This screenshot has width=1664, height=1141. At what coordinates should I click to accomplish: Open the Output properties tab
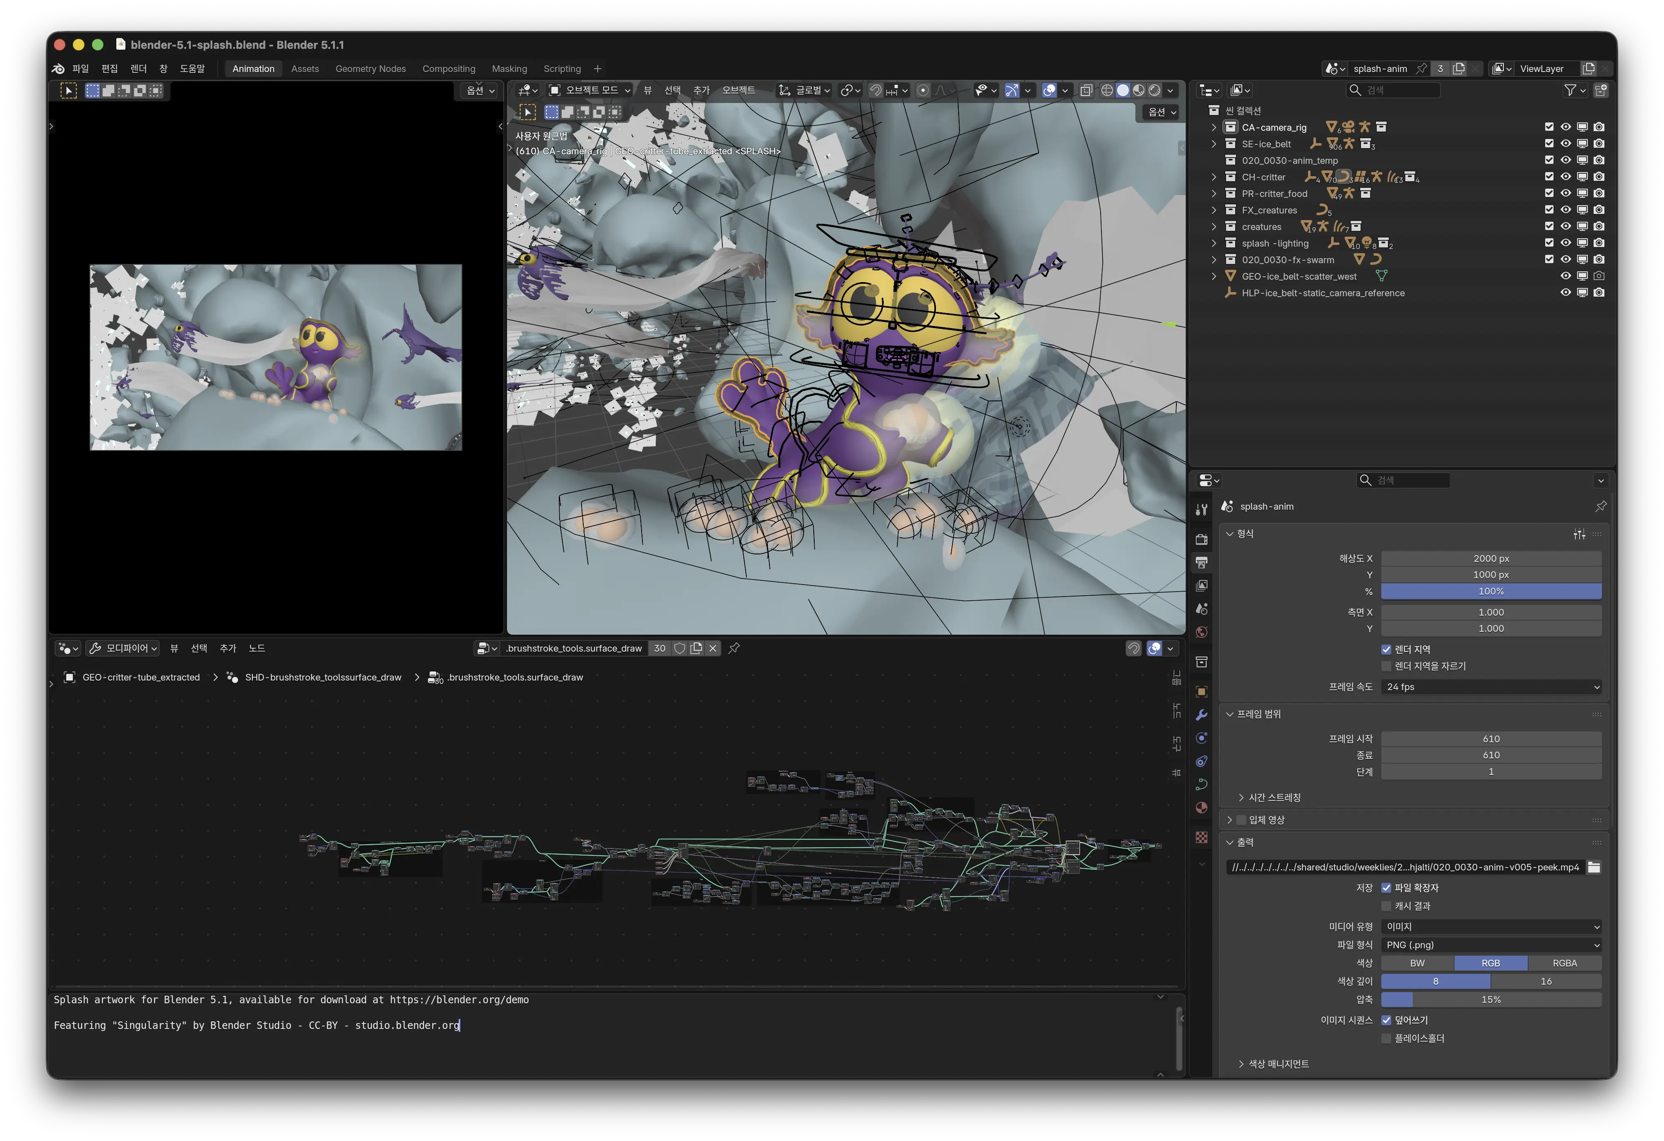1202,563
